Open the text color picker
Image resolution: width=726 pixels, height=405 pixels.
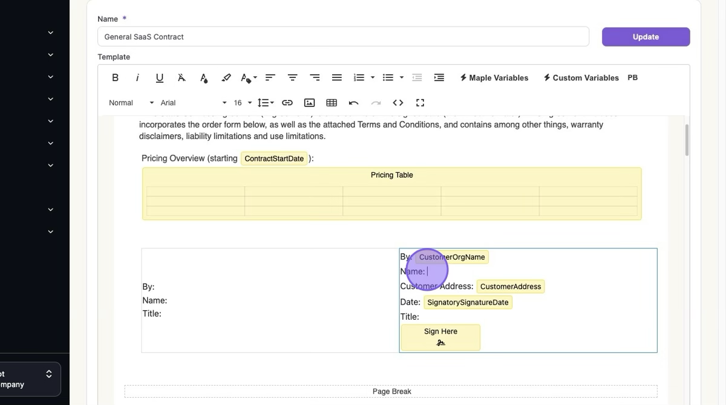click(204, 77)
